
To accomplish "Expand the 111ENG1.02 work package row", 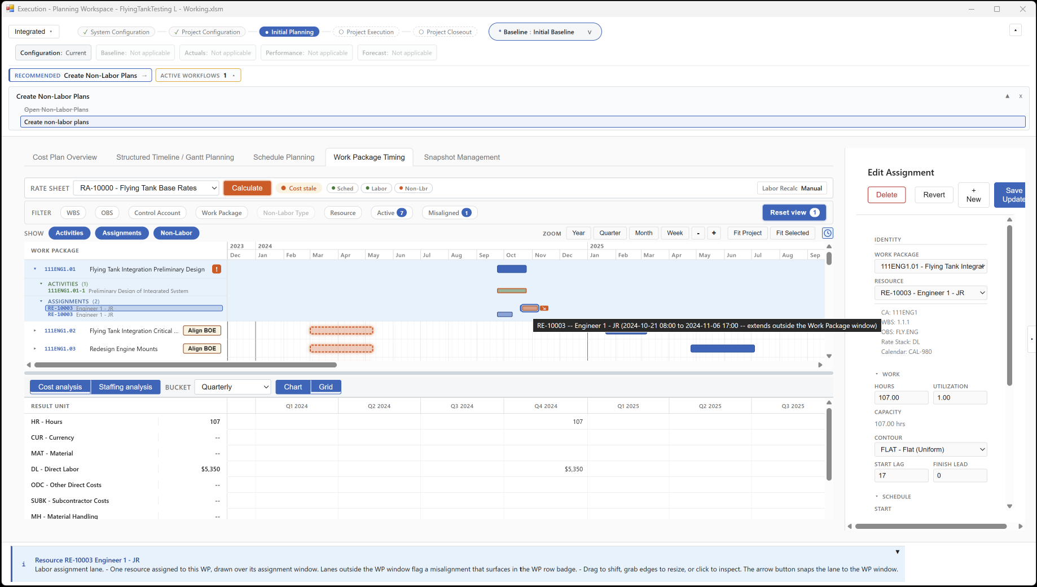I will click(35, 331).
